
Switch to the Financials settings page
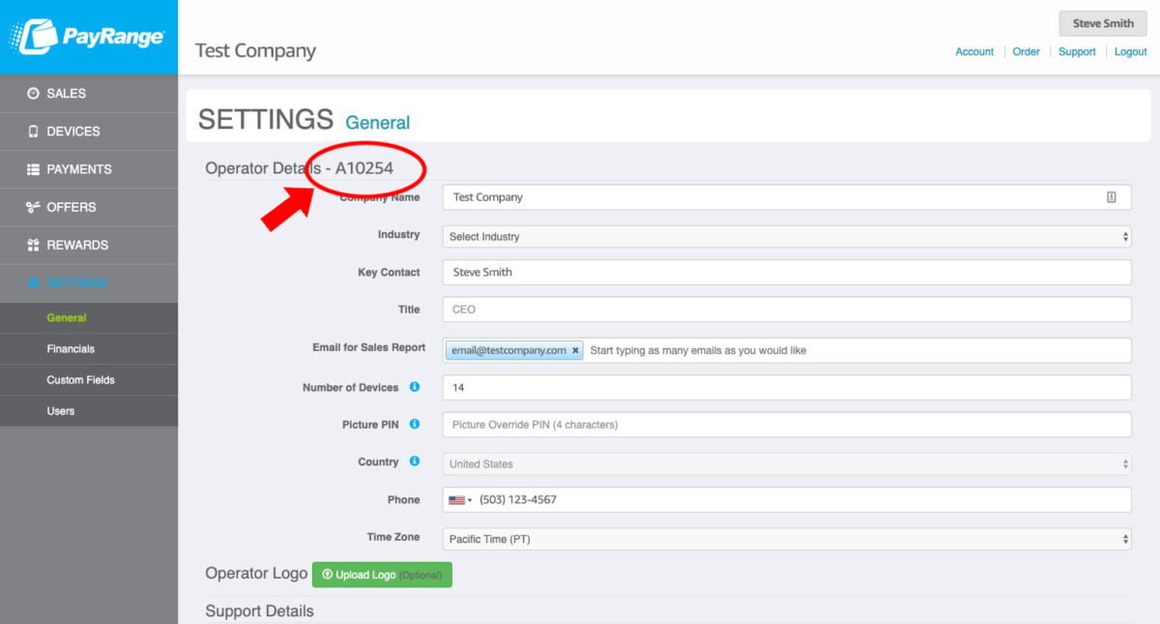click(71, 349)
